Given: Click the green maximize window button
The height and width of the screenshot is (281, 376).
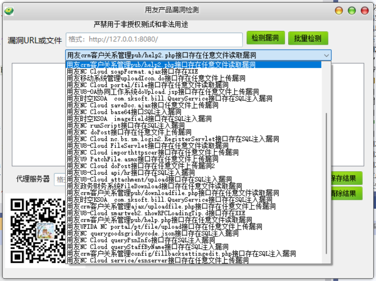Looking at the screenshot, I should click(x=352, y=10).
